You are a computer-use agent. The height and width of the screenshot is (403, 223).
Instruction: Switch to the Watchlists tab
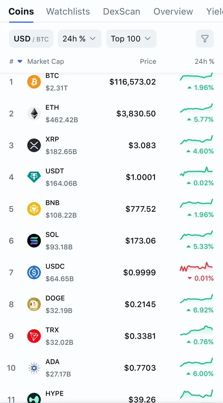pos(68,11)
